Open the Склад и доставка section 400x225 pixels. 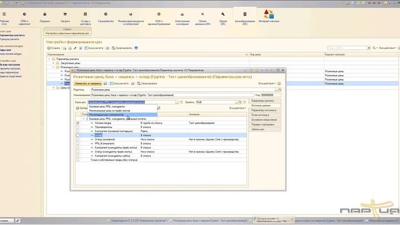click(x=85, y=18)
